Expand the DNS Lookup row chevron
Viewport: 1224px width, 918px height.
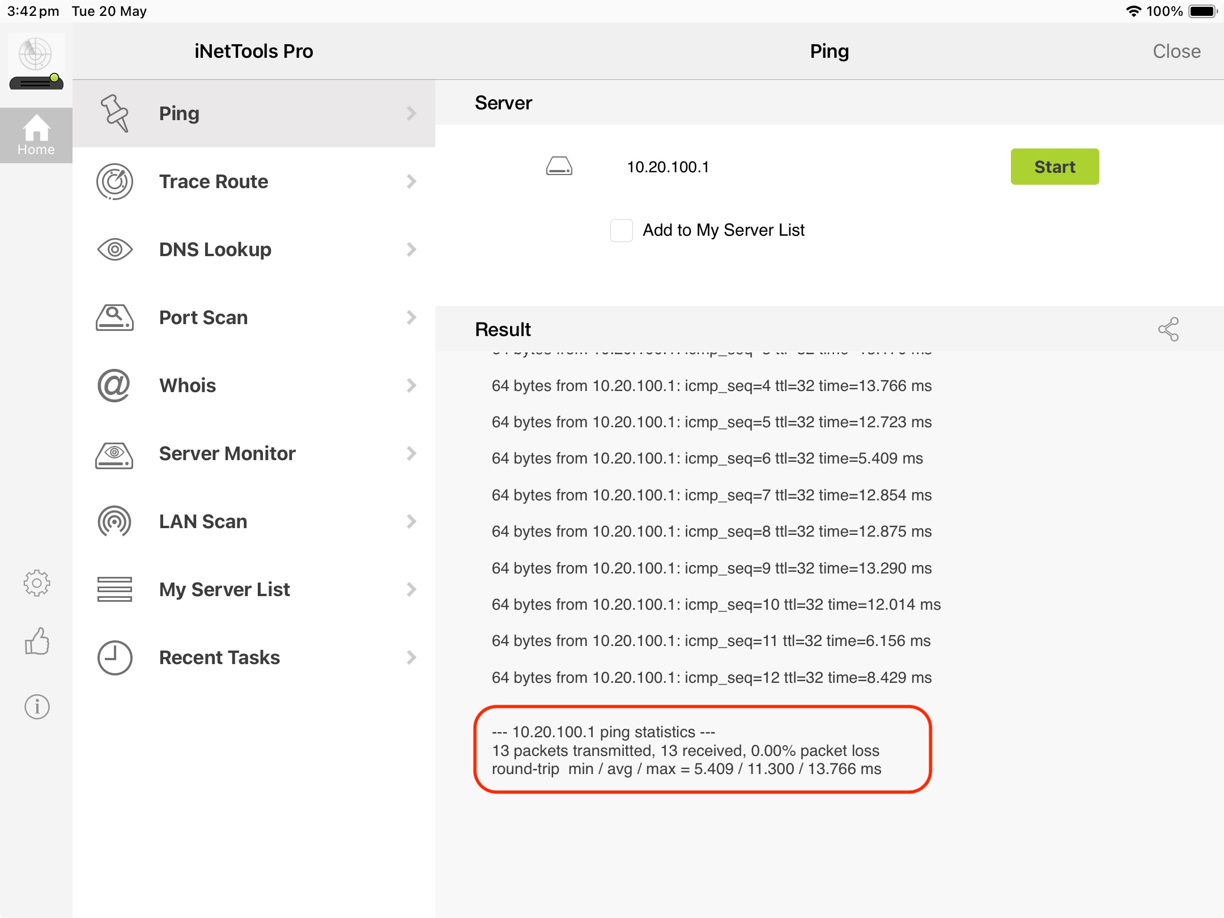pos(411,249)
